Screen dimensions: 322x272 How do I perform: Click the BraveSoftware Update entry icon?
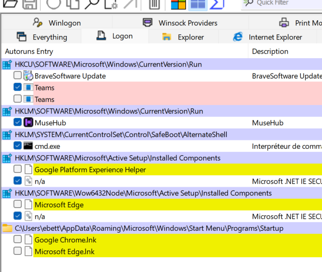[28, 76]
